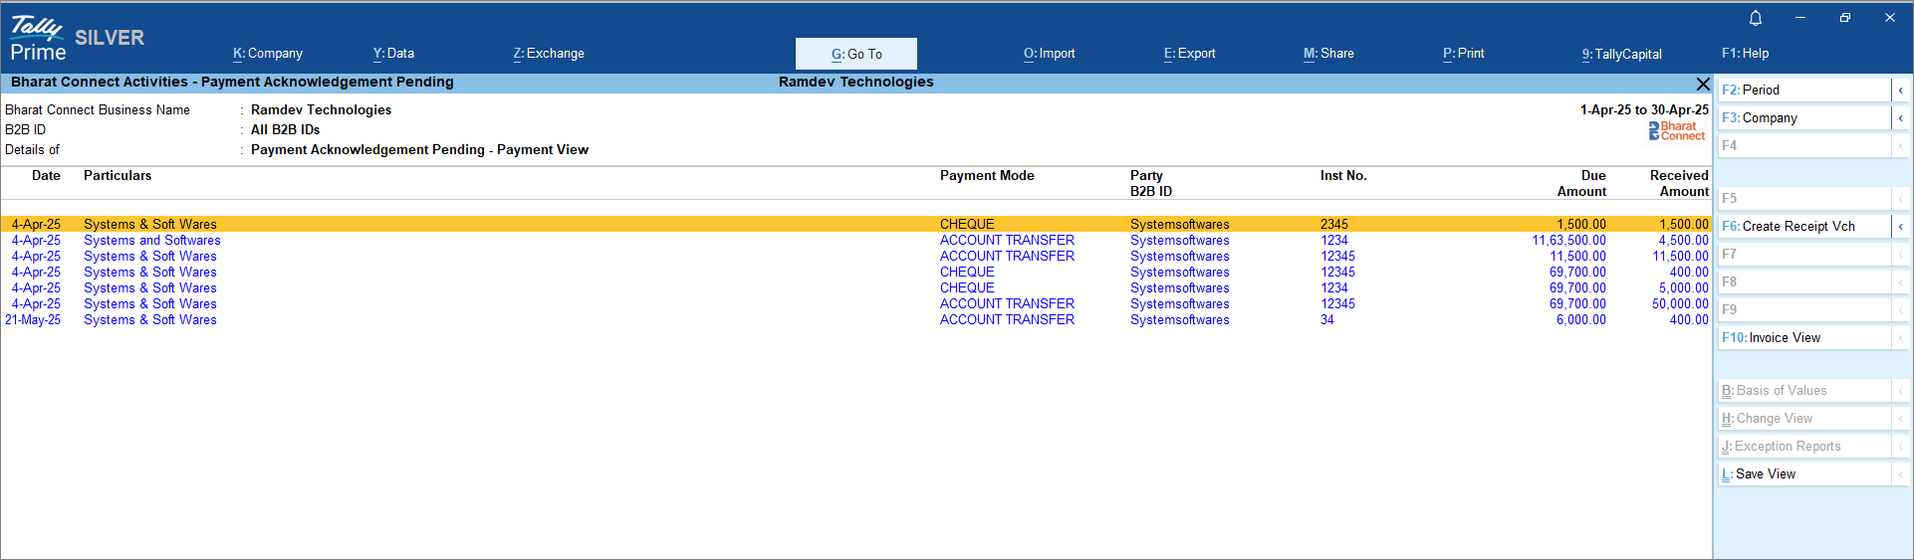Select the Systems and Softwares entry

coord(152,241)
